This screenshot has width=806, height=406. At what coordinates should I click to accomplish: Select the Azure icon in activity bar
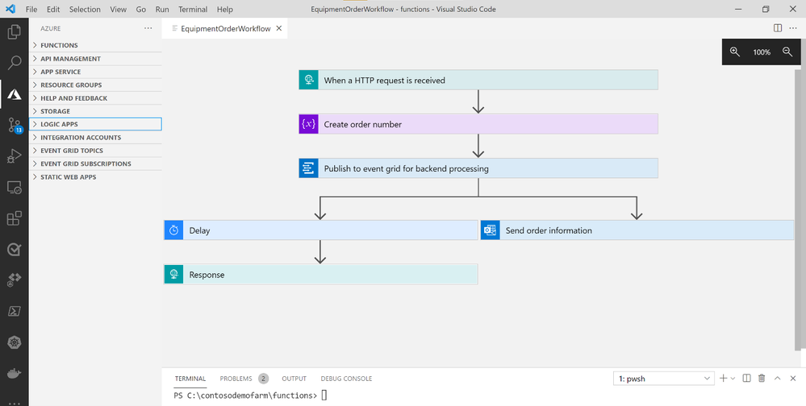point(15,94)
